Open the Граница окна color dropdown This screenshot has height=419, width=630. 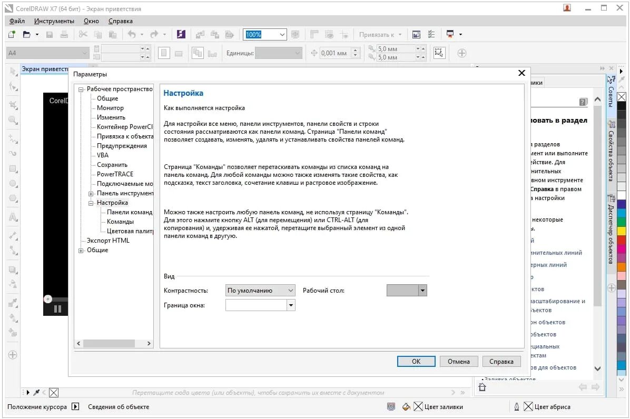click(291, 305)
